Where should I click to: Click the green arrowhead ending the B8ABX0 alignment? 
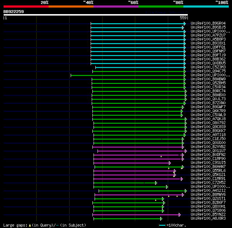[x=186, y=96]
